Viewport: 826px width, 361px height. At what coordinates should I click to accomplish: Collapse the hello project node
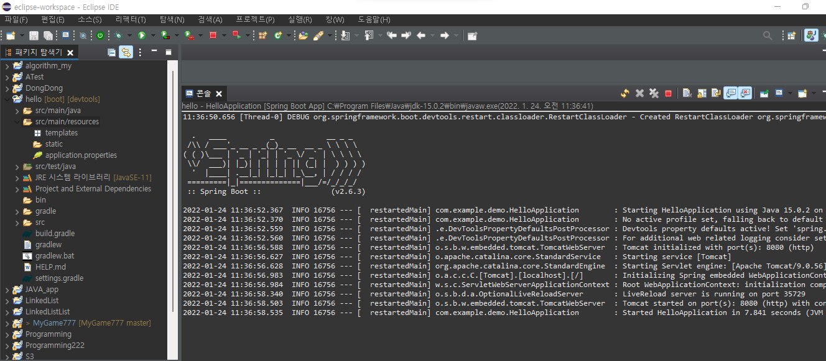tap(7, 99)
